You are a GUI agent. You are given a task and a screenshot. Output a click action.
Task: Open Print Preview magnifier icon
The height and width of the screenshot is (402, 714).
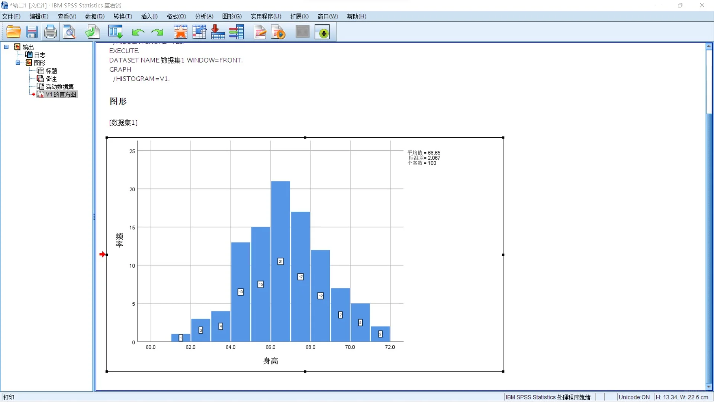coord(69,32)
